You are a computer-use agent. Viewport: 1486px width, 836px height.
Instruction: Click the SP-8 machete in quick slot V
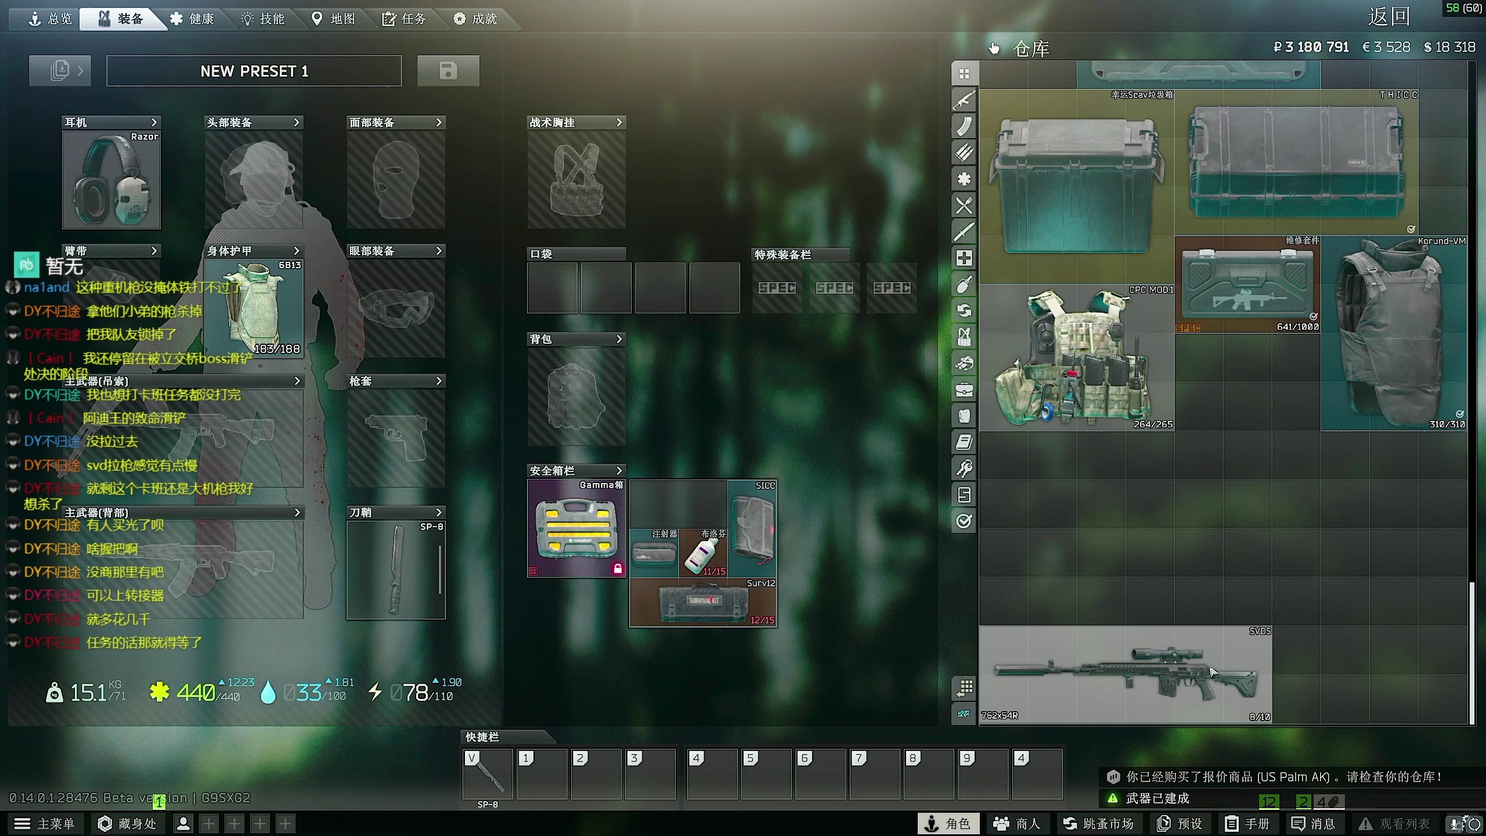[x=488, y=774]
